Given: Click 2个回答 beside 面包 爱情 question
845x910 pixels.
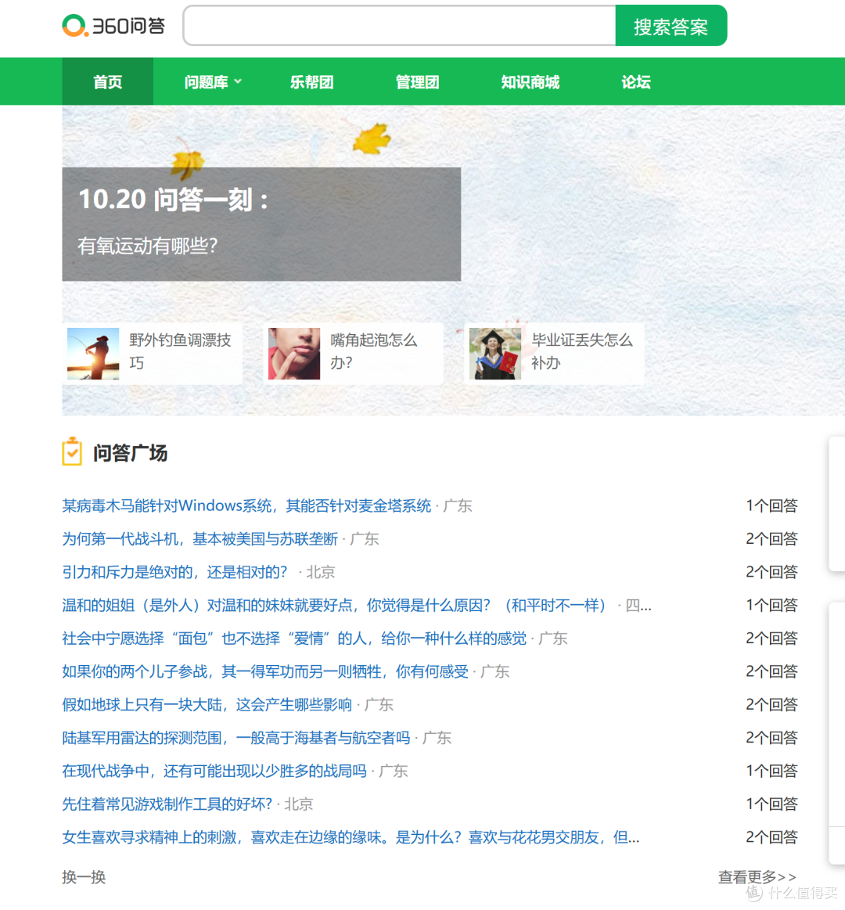Looking at the screenshot, I should (771, 638).
